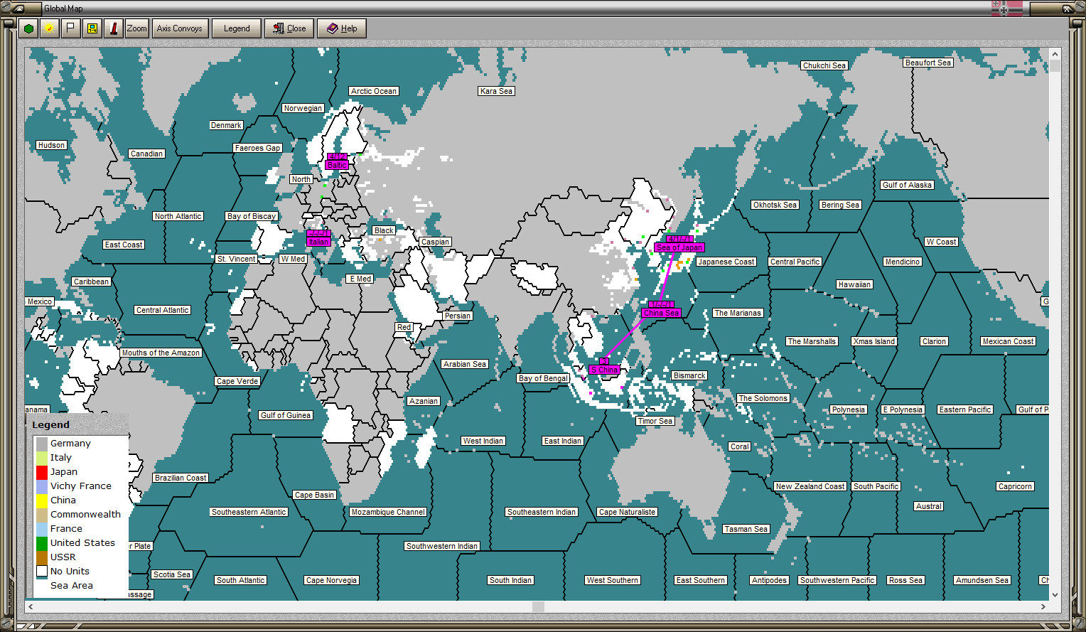
Task: Click the Mouths of the Amazon label
Action: click(161, 353)
